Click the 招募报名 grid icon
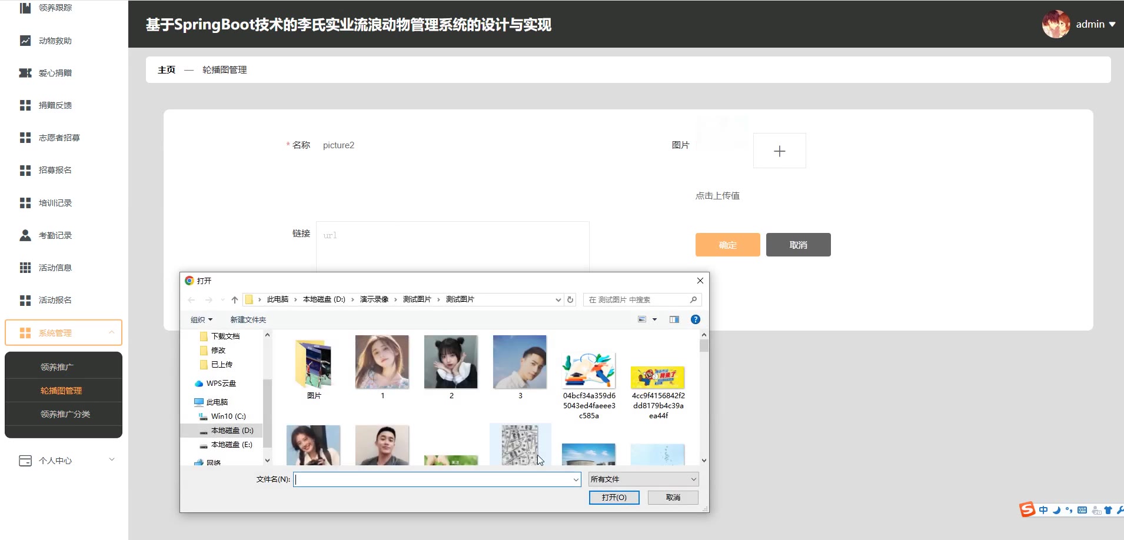 pos(25,170)
